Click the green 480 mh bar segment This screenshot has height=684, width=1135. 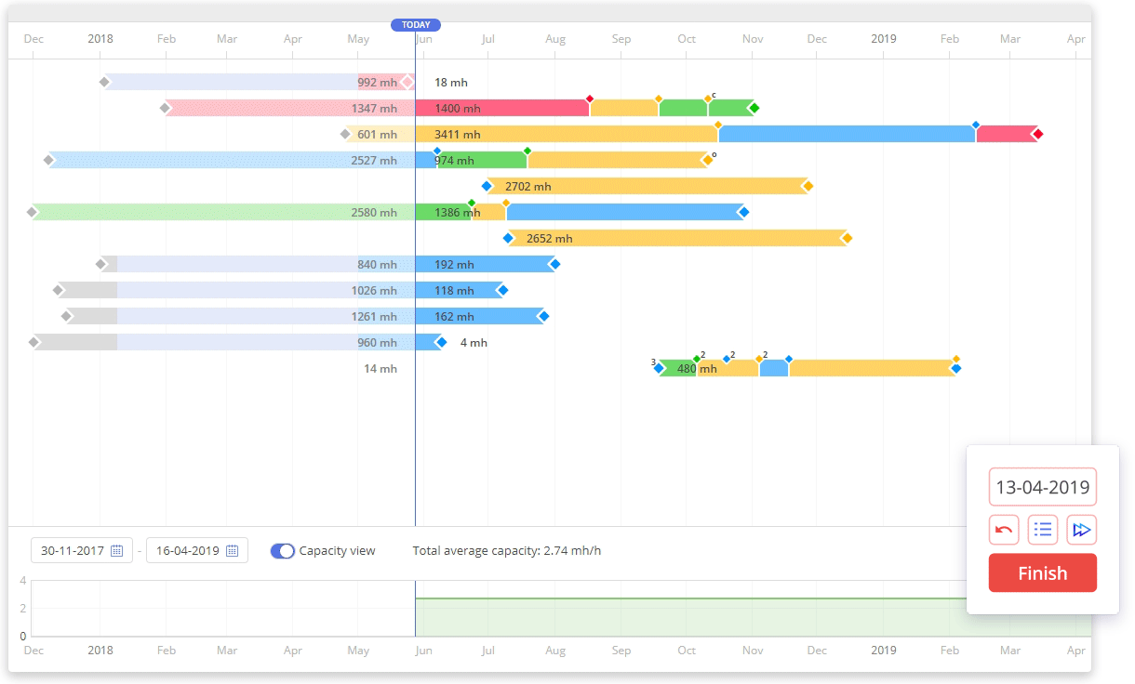678,368
